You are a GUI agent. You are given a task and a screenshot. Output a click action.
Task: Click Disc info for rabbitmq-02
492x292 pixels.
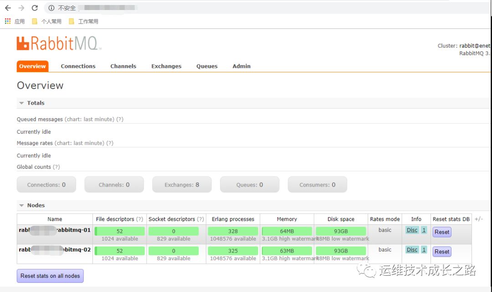point(412,250)
